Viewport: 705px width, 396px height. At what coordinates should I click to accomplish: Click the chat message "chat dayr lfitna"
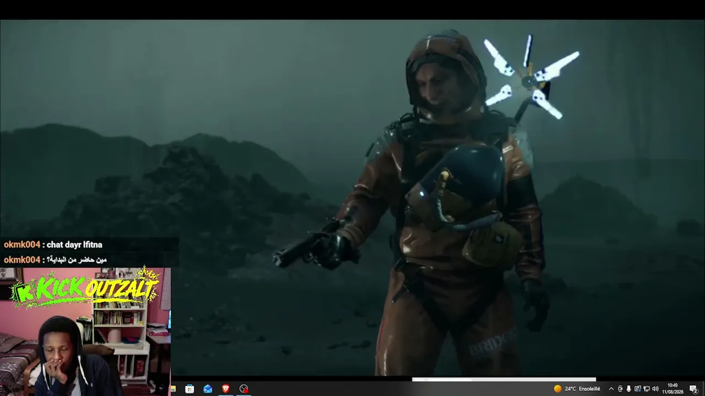click(74, 245)
